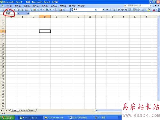
Task: Open the font name dropdown
Action: 96,10
